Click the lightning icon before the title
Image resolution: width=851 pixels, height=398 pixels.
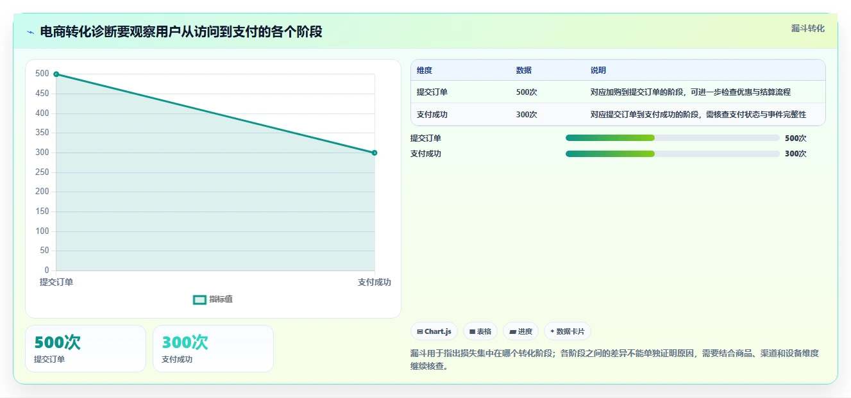(x=30, y=31)
